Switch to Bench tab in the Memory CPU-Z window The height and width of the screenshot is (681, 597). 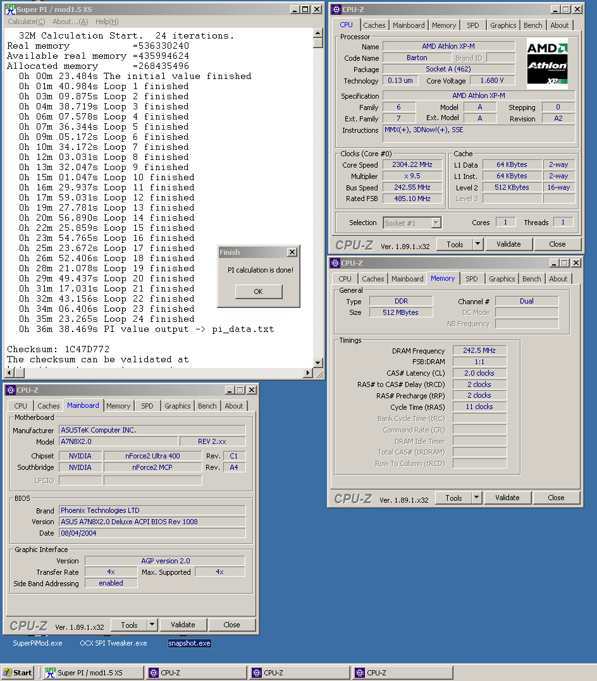(x=531, y=279)
